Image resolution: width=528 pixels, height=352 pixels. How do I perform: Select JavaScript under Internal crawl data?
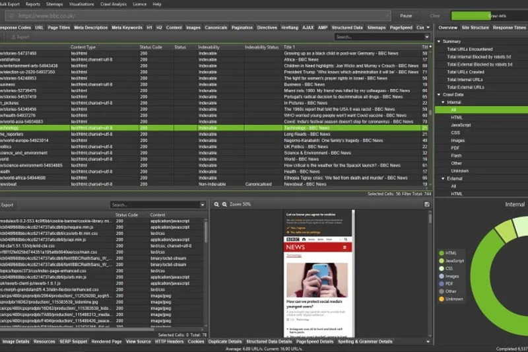pos(462,125)
